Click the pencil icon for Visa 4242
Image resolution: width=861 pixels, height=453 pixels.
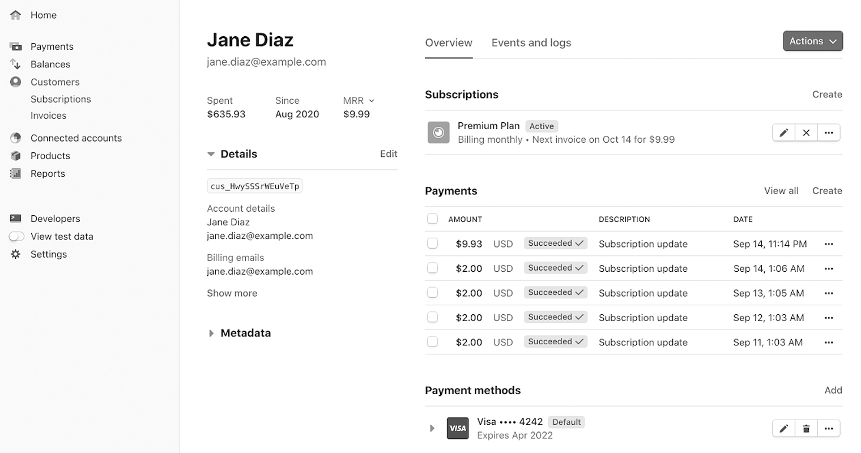[x=783, y=429]
